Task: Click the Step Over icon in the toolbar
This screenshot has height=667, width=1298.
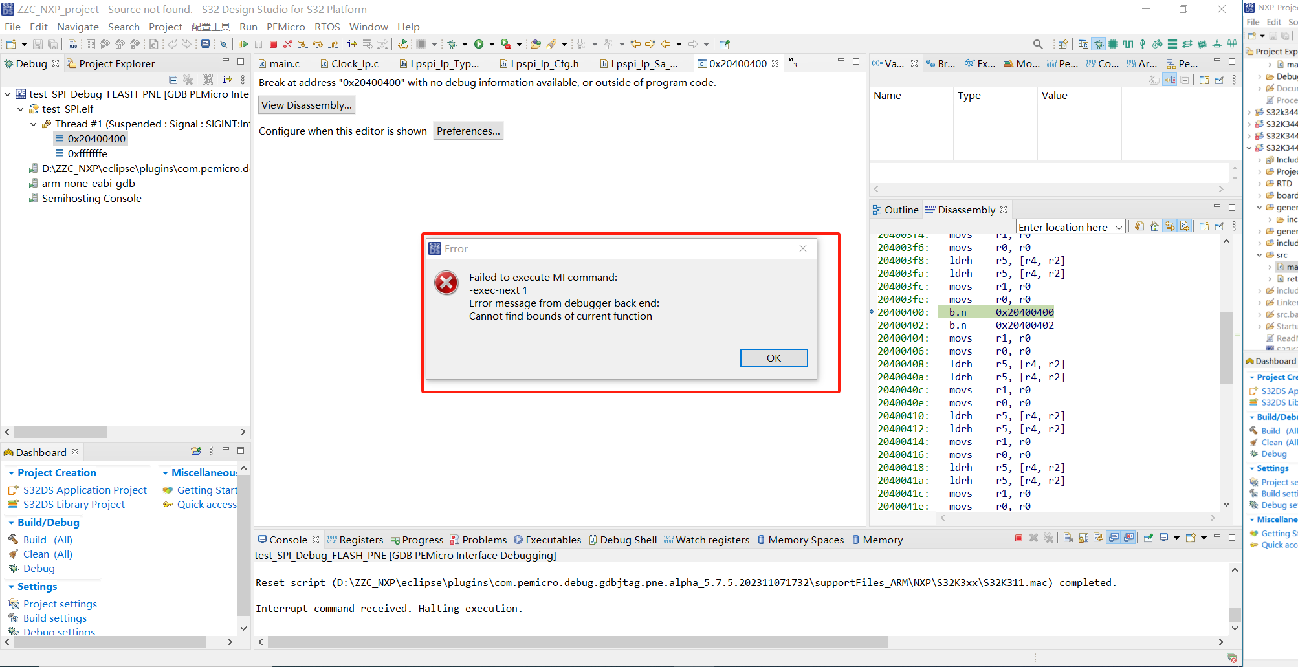Action: point(317,44)
